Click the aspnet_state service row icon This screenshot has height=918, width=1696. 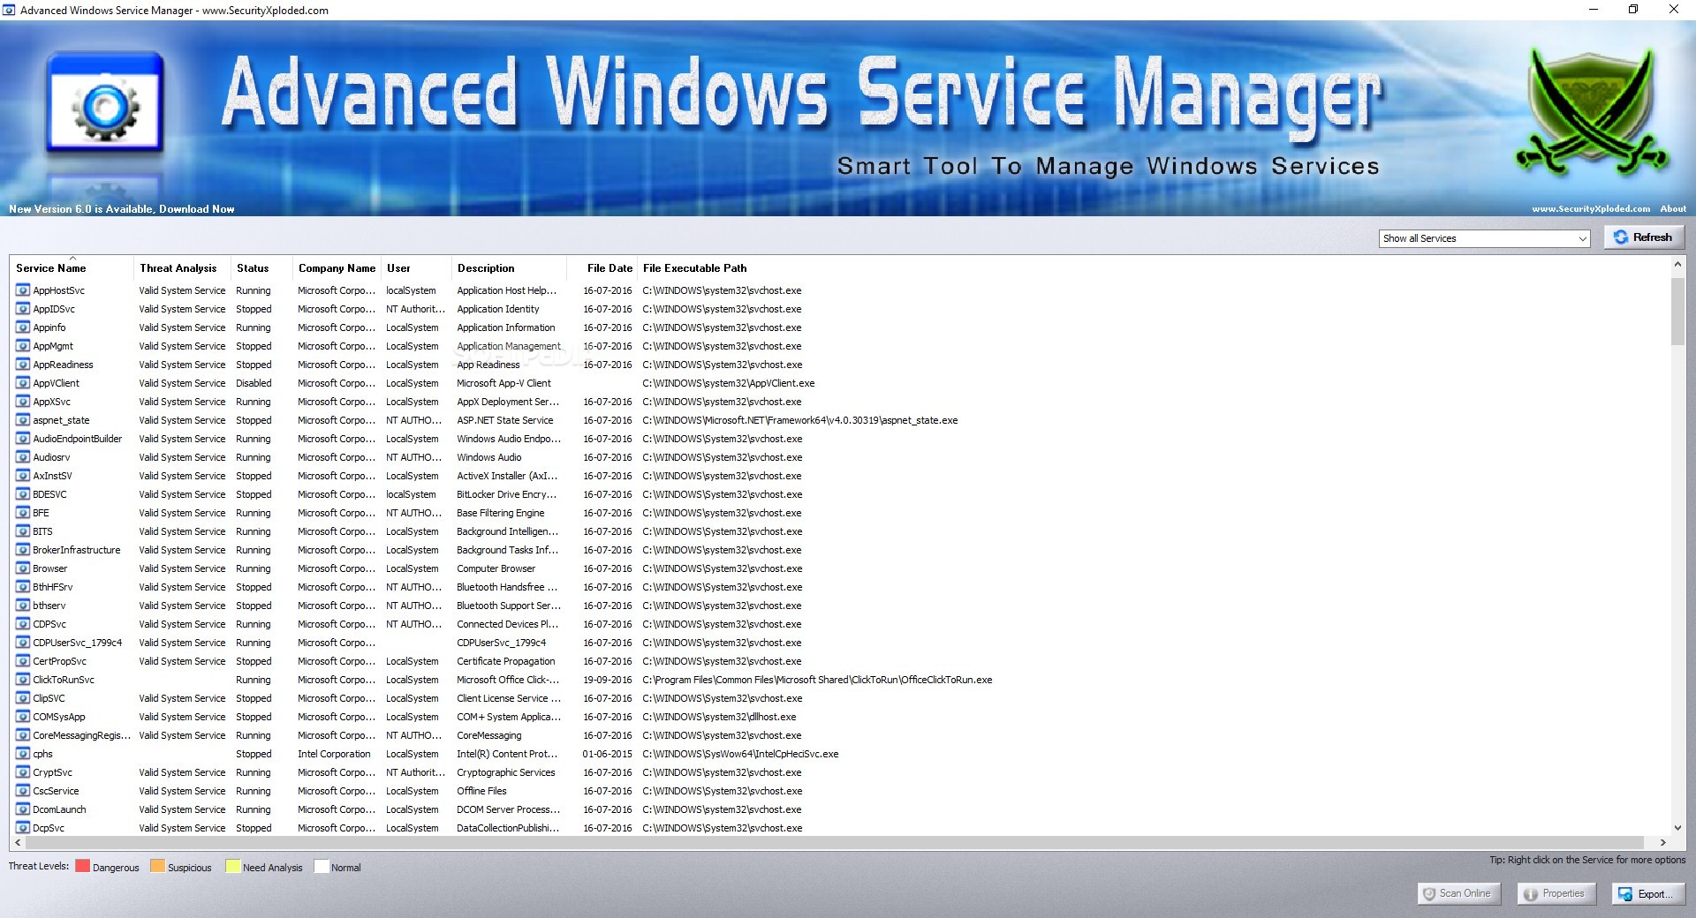(23, 419)
